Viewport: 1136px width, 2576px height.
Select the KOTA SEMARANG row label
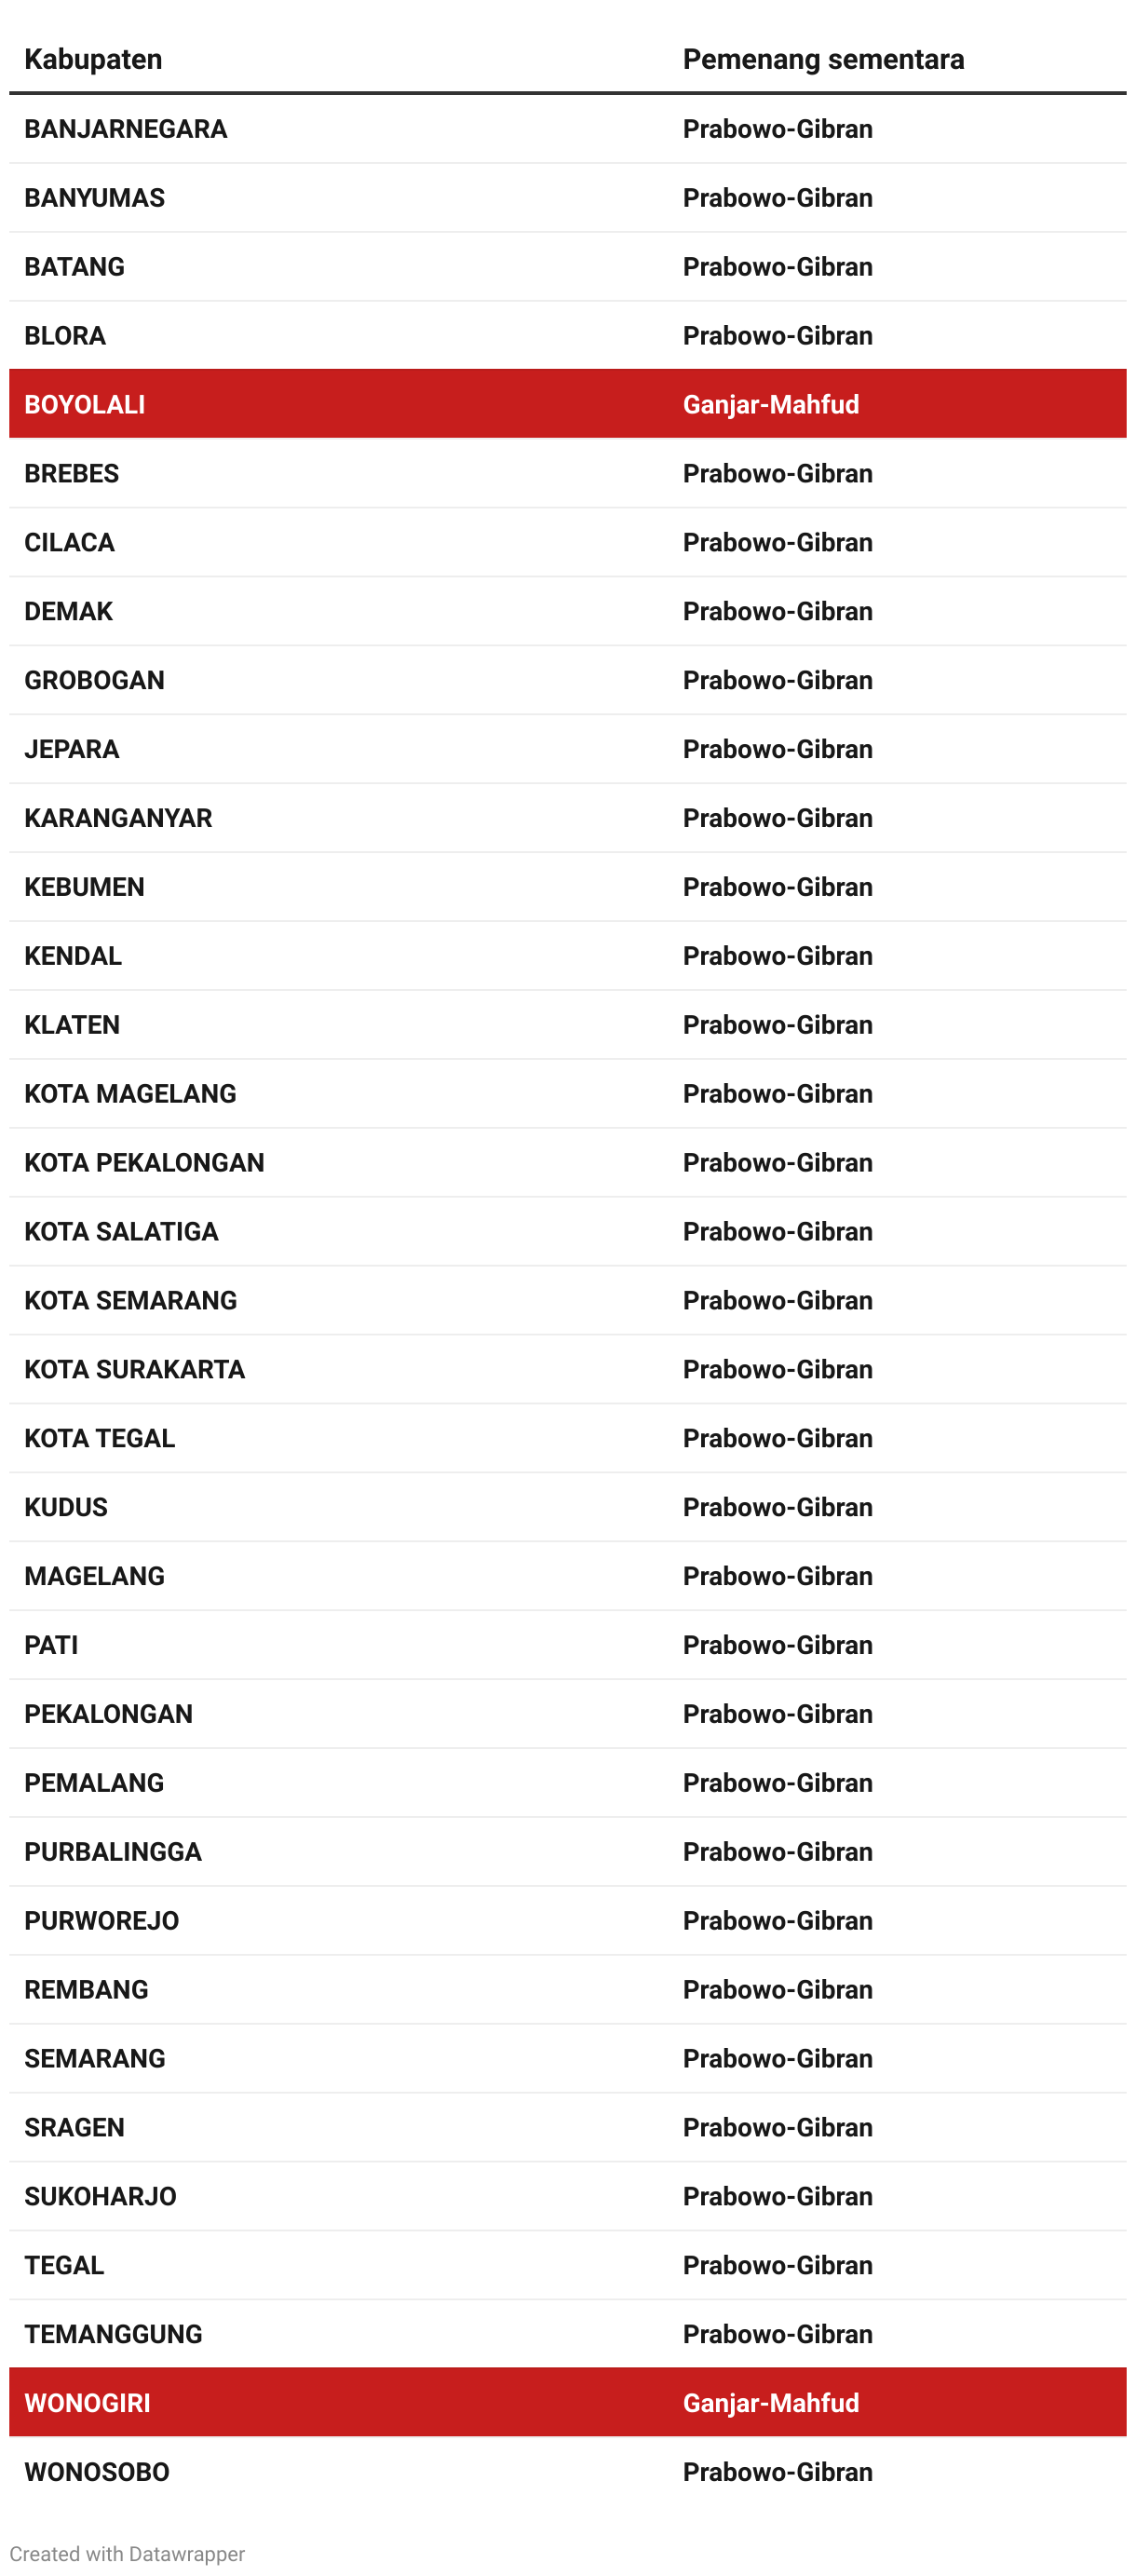click(x=130, y=1300)
